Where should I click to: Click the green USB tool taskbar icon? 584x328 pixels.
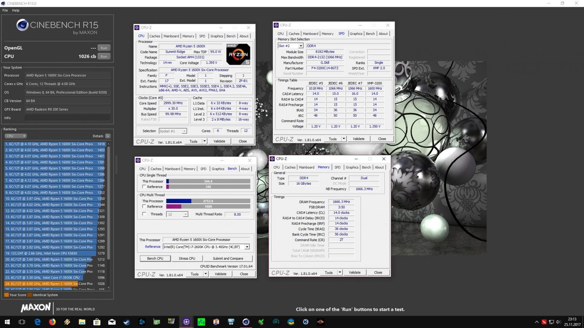point(261,322)
